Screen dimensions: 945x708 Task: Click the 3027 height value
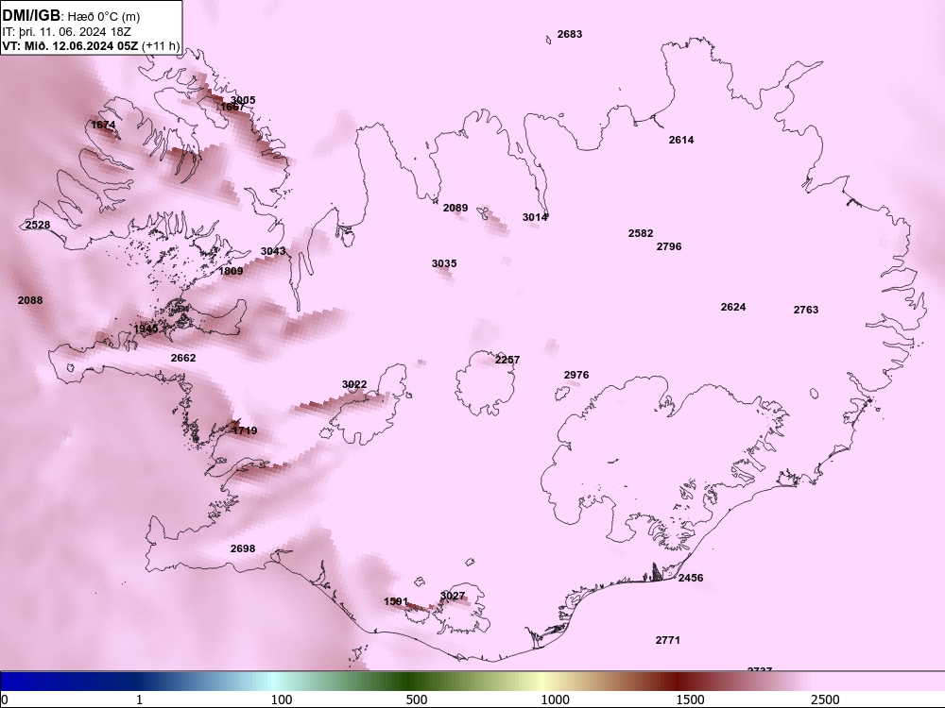pyautogui.click(x=453, y=596)
